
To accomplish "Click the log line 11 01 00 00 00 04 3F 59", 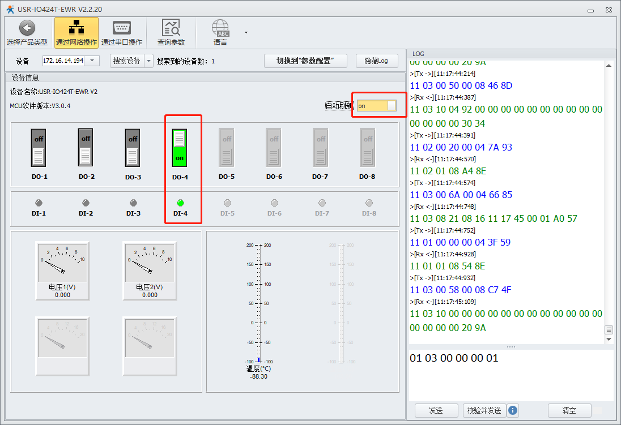I will [x=460, y=242].
